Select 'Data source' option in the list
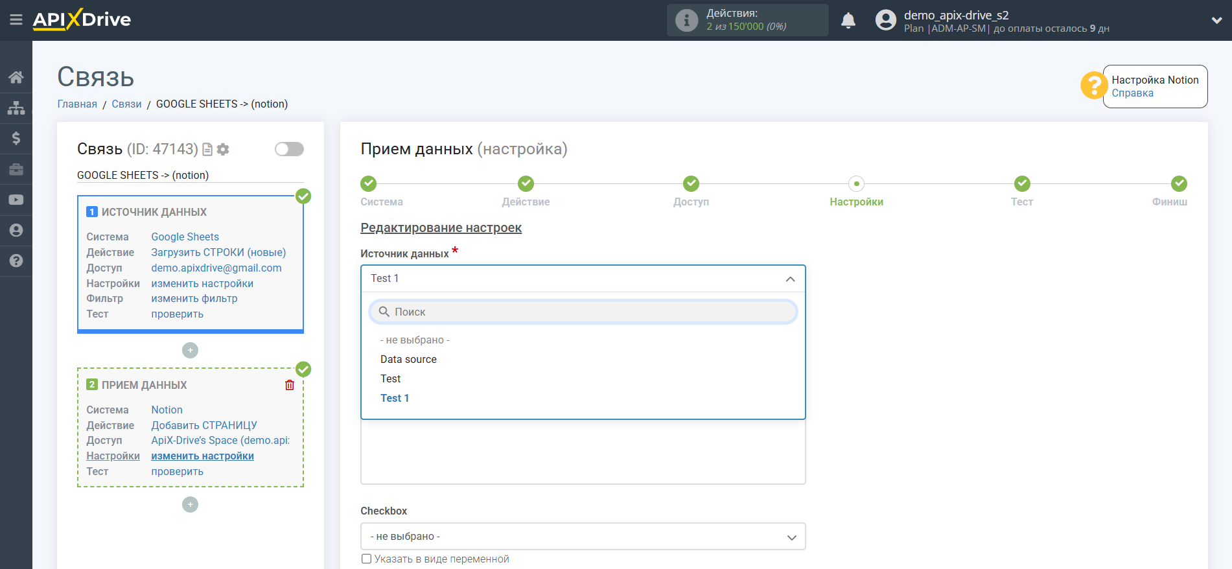1232x569 pixels. (x=408, y=359)
